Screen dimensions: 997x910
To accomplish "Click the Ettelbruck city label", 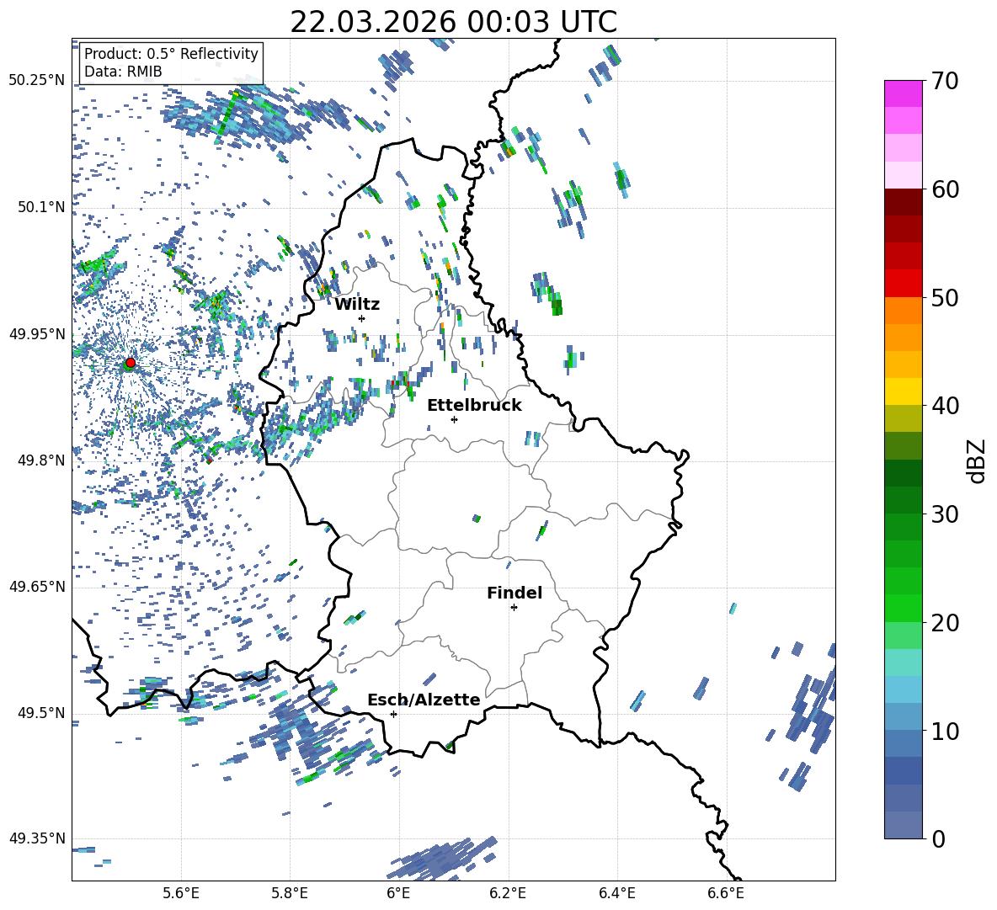I will click(x=474, y=406).
